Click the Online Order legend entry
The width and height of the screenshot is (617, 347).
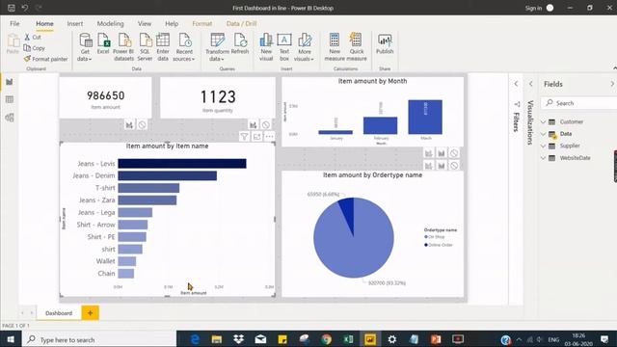[439, 245]
